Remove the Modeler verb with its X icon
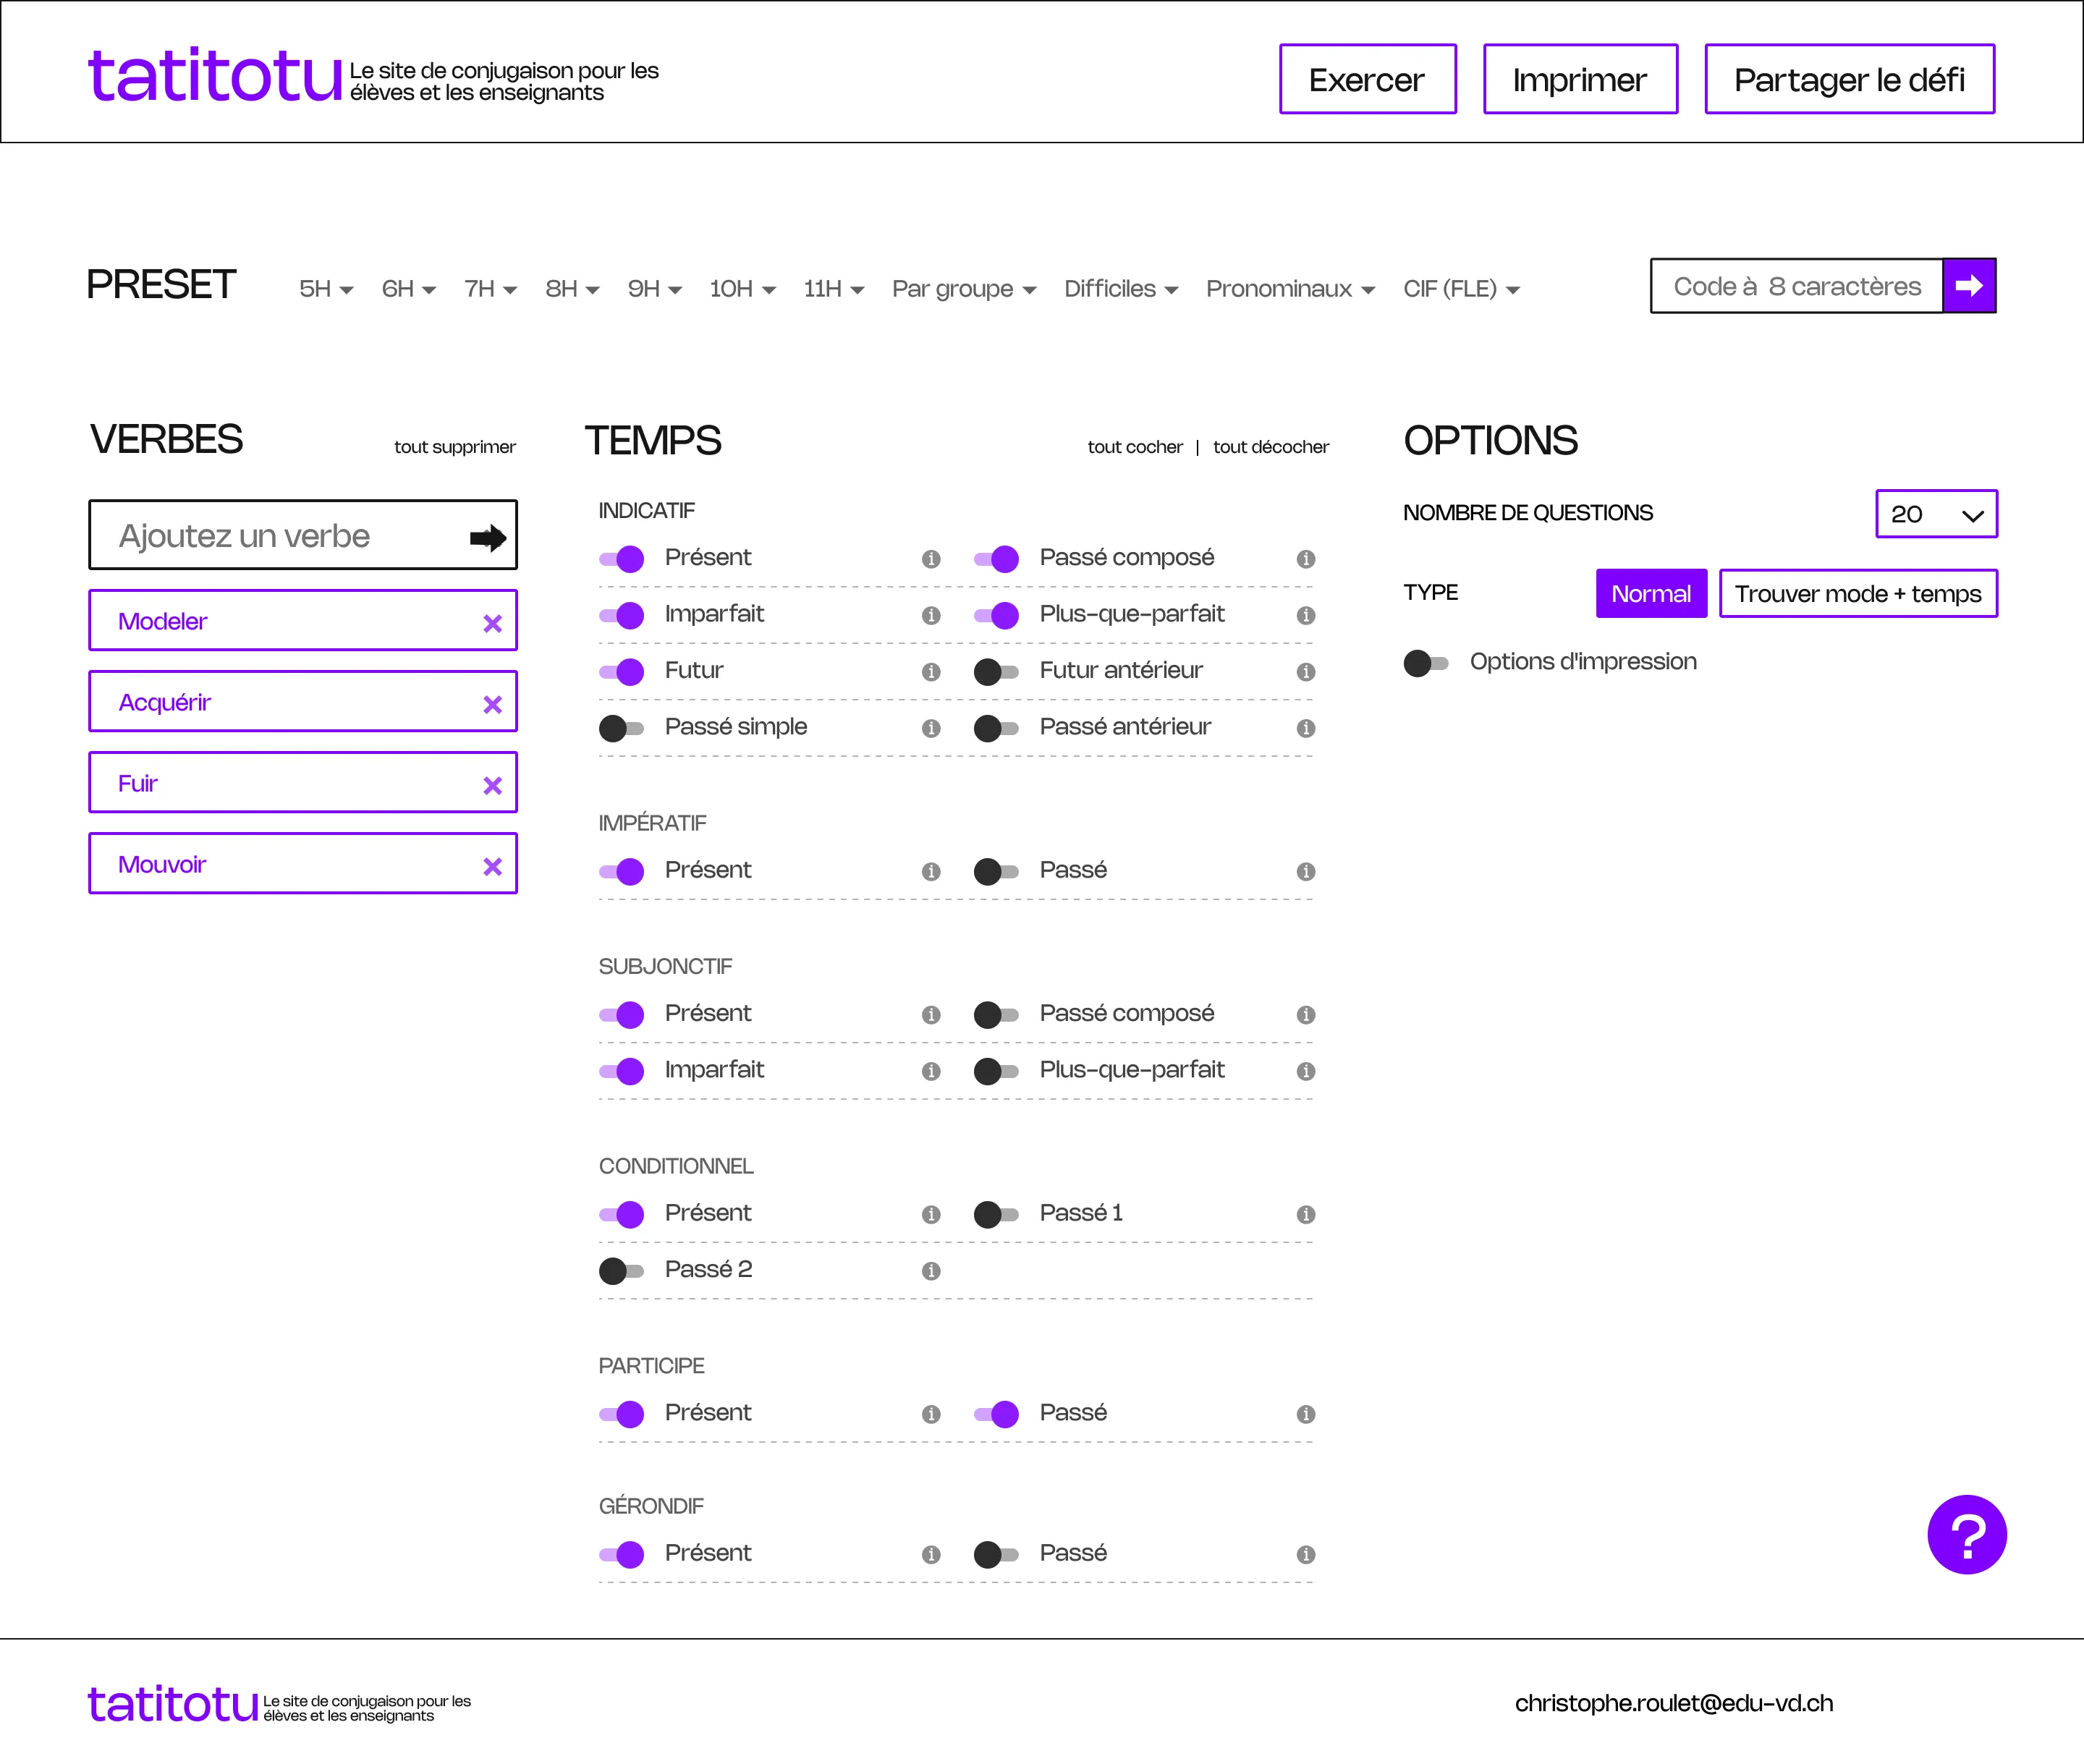 492,624
